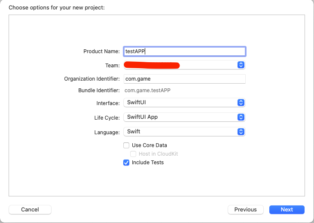
Task: Click the Bundle Identifier value com.game.testAPP
Action: tap(147, 90)
